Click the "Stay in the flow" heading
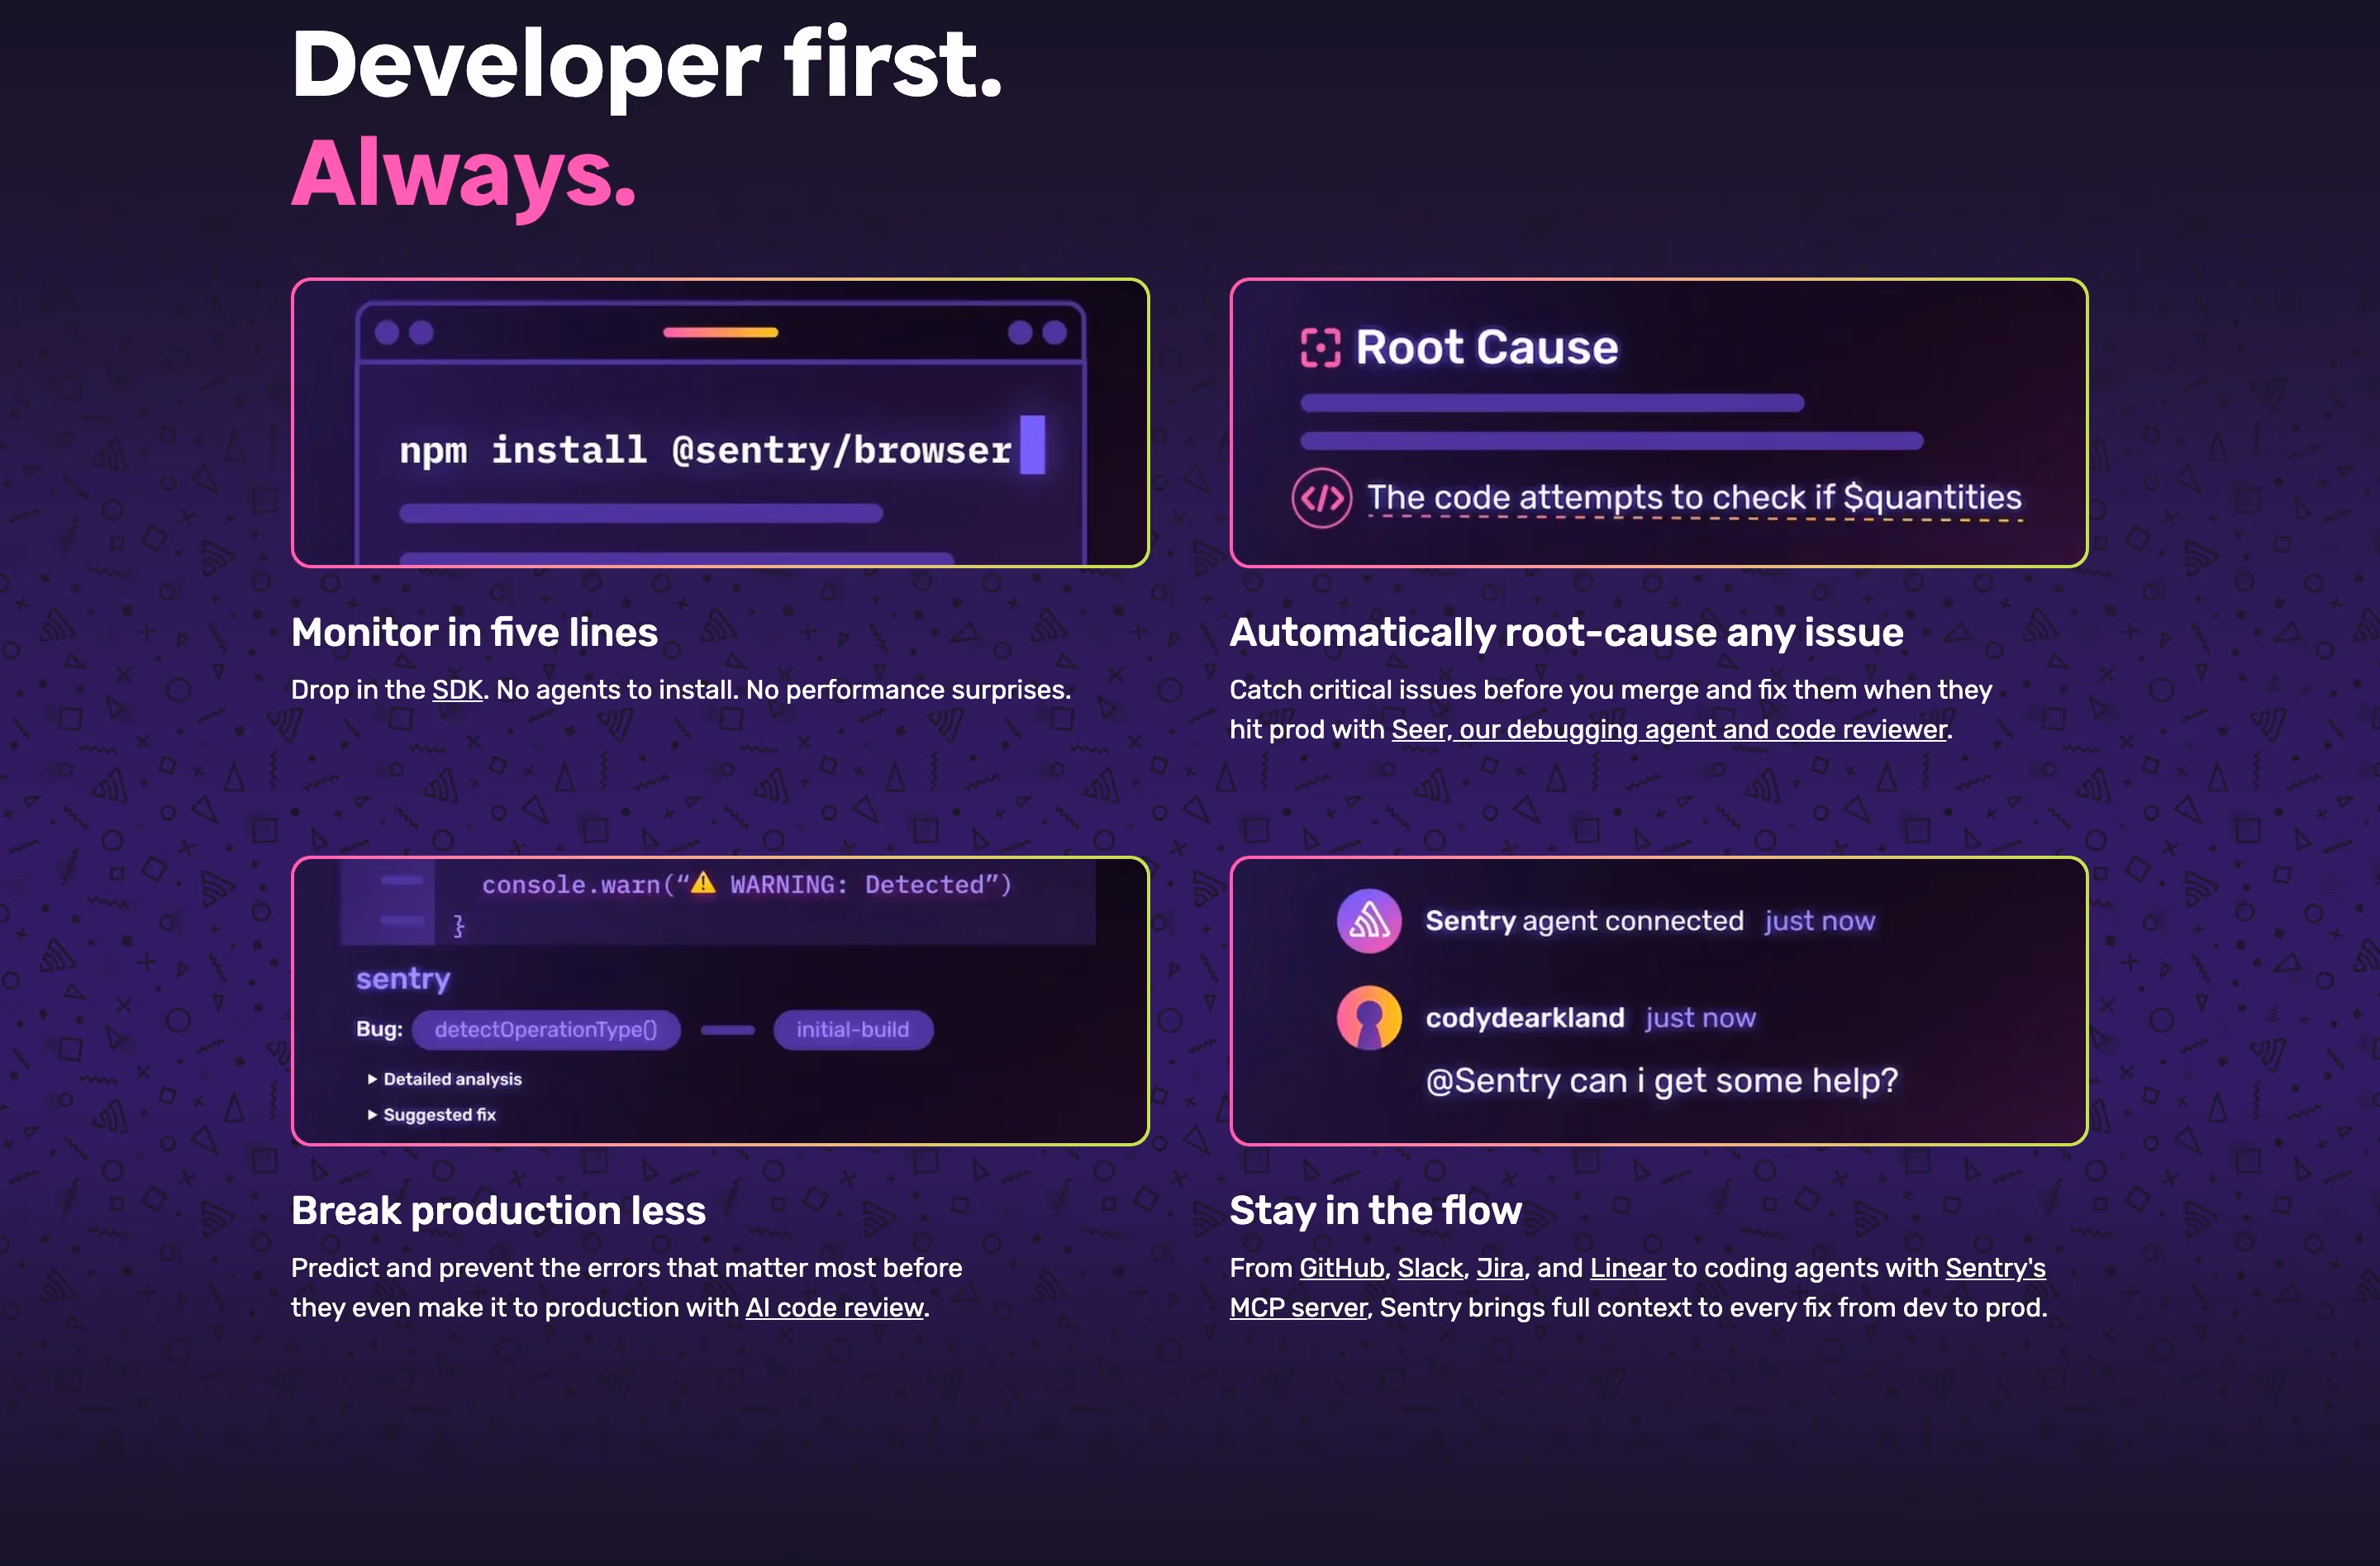Screen dimensions: 2380x1566 point(1375,1210)
